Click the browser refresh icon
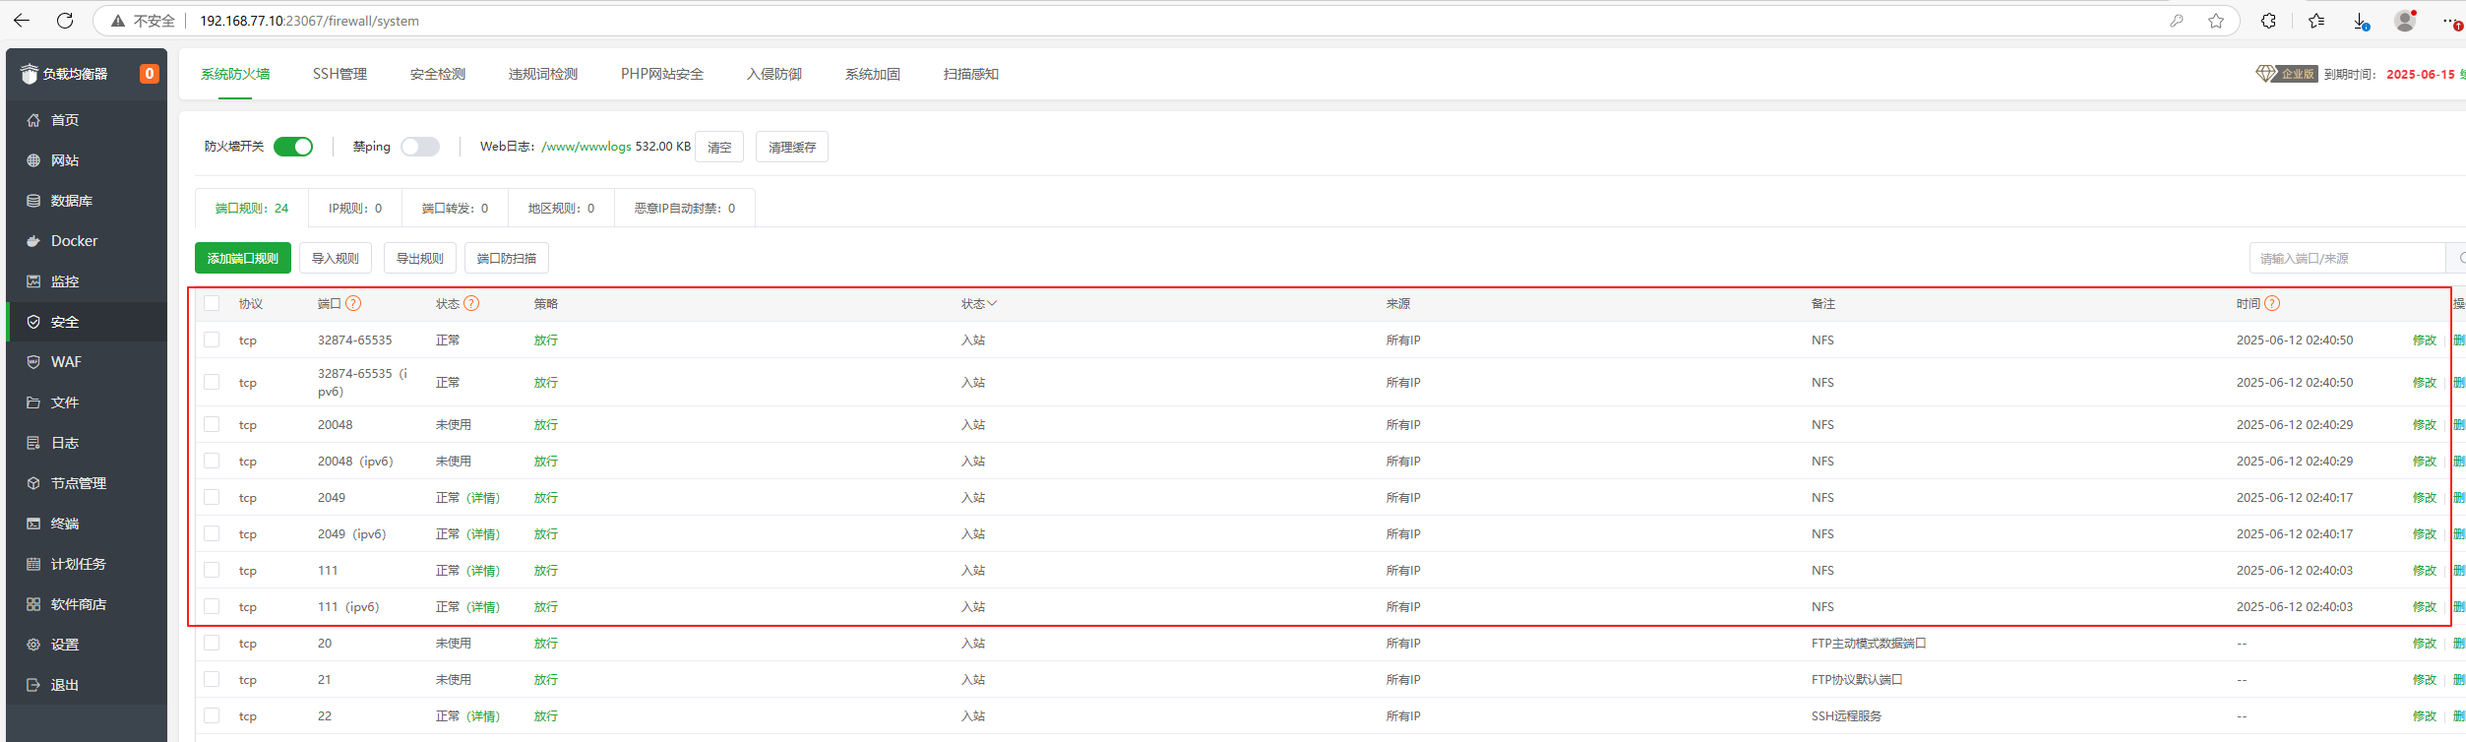This screenshot has height=742, width=2466. [x=65, y=21]
